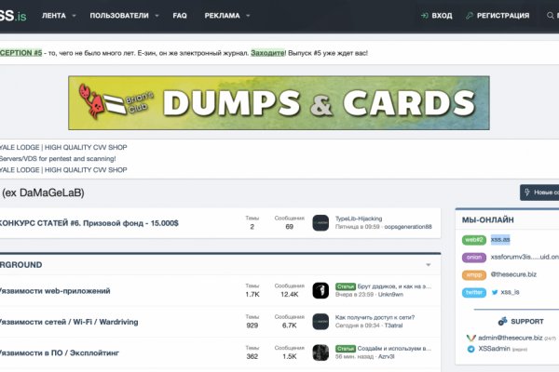The height and width of the screenshot is (372, 559).
Task: Click the icon left of admin@thesecure.biz
Action: click(x=470, y=337)
